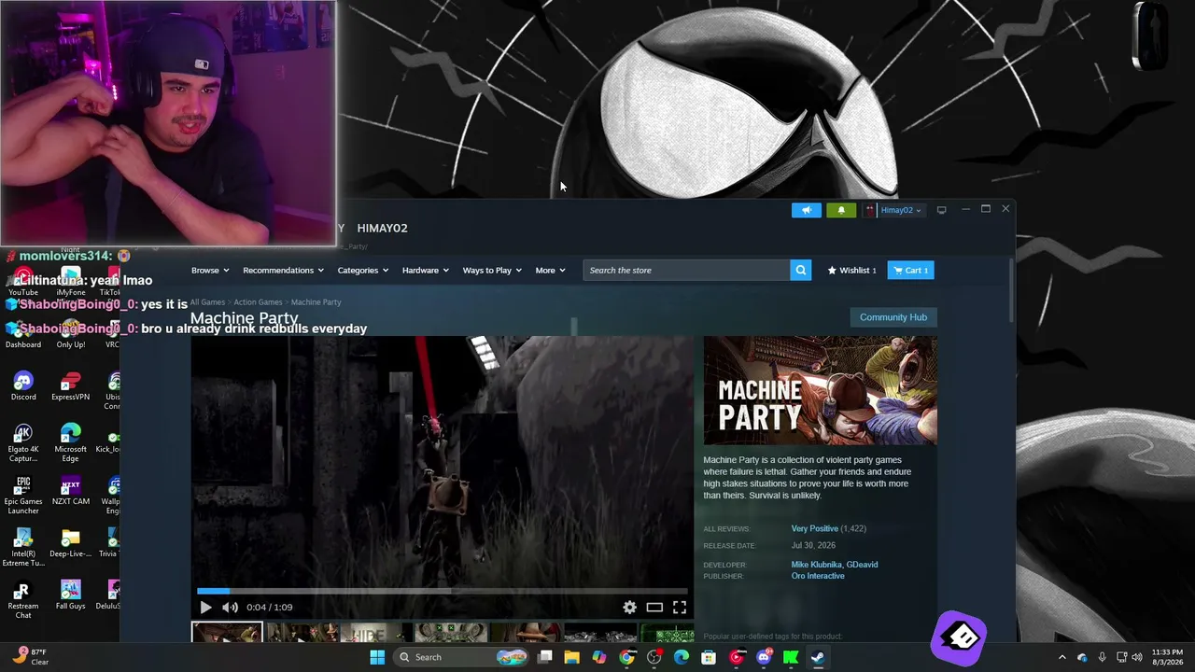Click the Steam taskbar icon
Image resolution: width=1195 pixels, height=672 pixels.
click(x=817, y=657)
